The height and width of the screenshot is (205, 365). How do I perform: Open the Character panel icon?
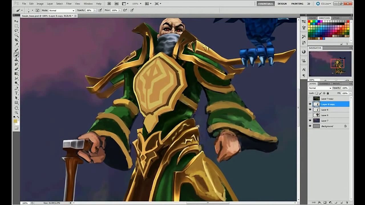(304, 69)
